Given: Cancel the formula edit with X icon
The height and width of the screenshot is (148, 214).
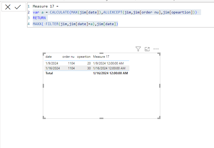Looking at the screenshot, I should [x=8, y=7].
